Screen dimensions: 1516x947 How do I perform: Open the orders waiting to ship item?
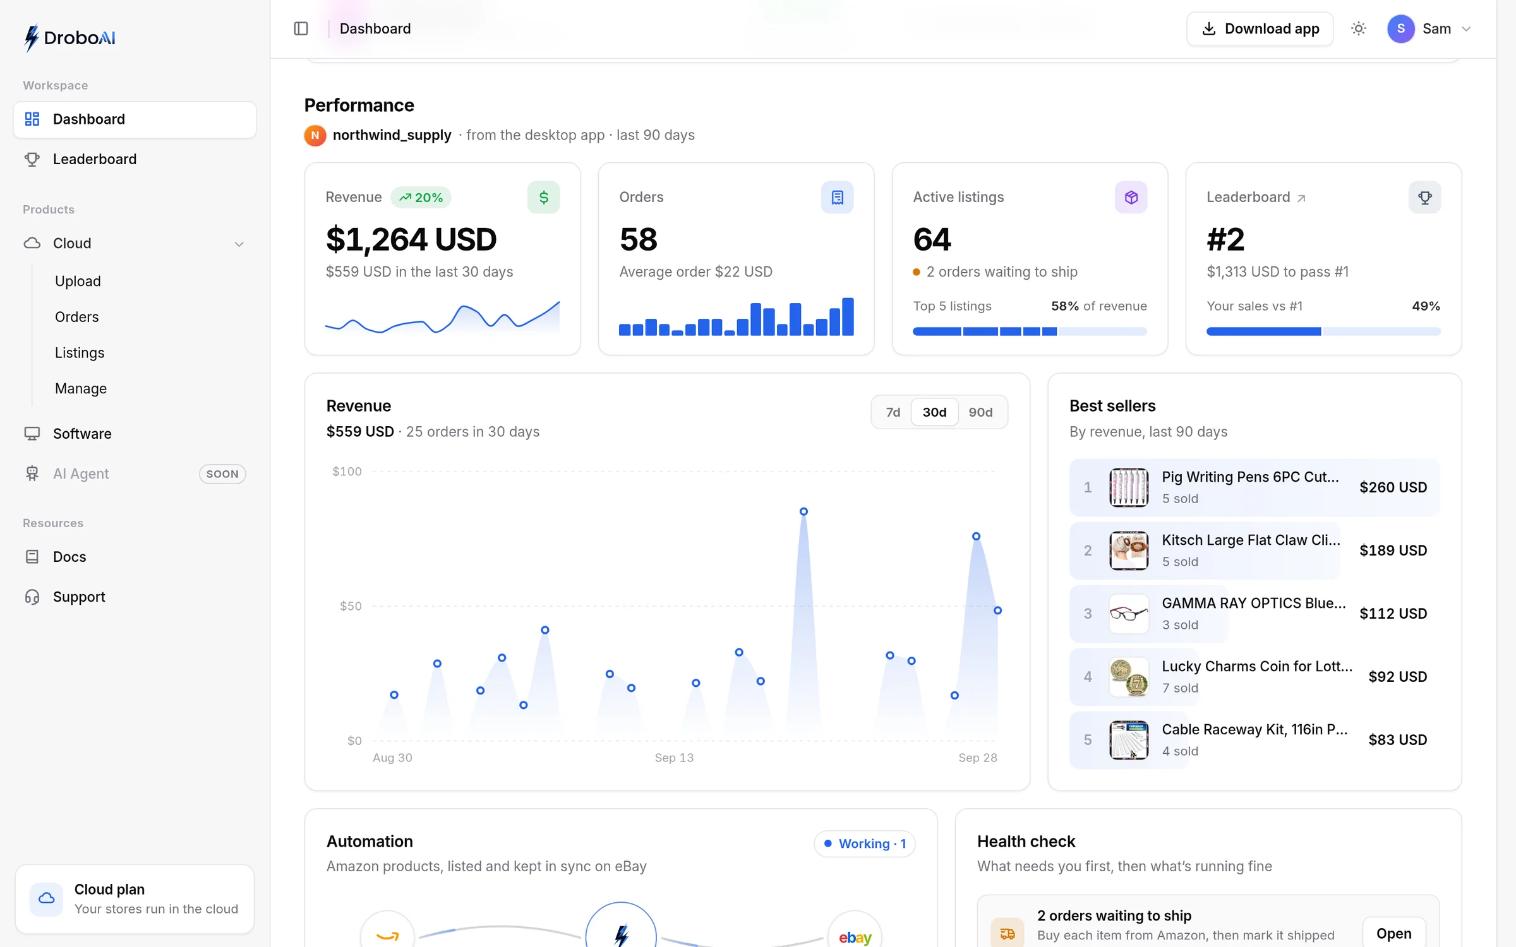click(x=1393, y=933)
